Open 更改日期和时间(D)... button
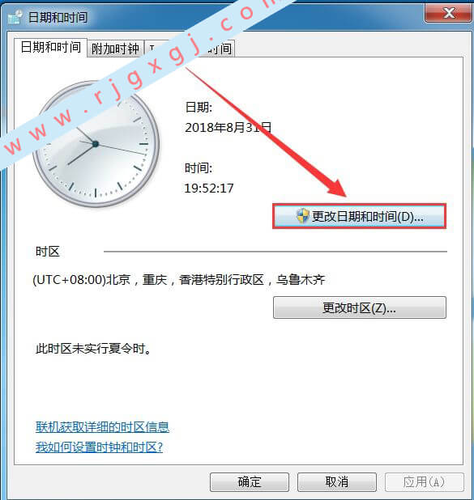Image resolution: width=474 pixels, height=500 pixels. point(359,217)
